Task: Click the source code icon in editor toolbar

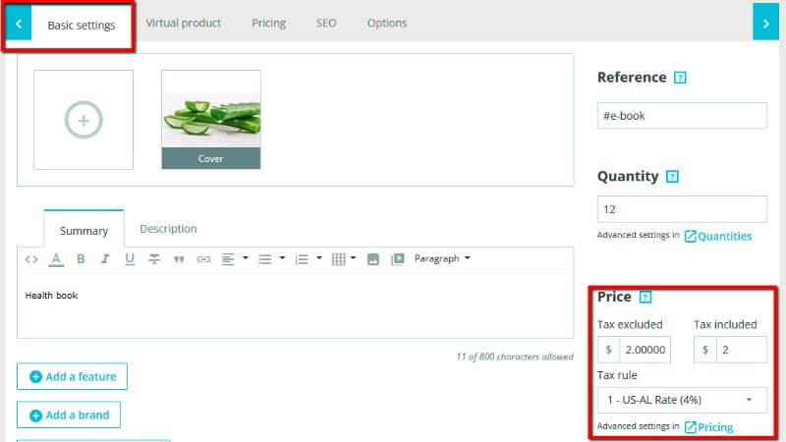Action: click(31, 259)
